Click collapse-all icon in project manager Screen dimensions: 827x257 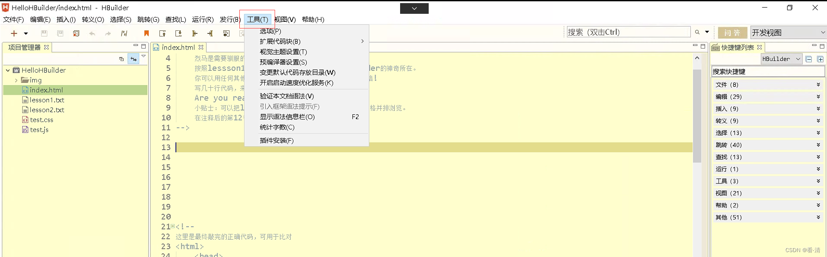click(x=121, y=59)
